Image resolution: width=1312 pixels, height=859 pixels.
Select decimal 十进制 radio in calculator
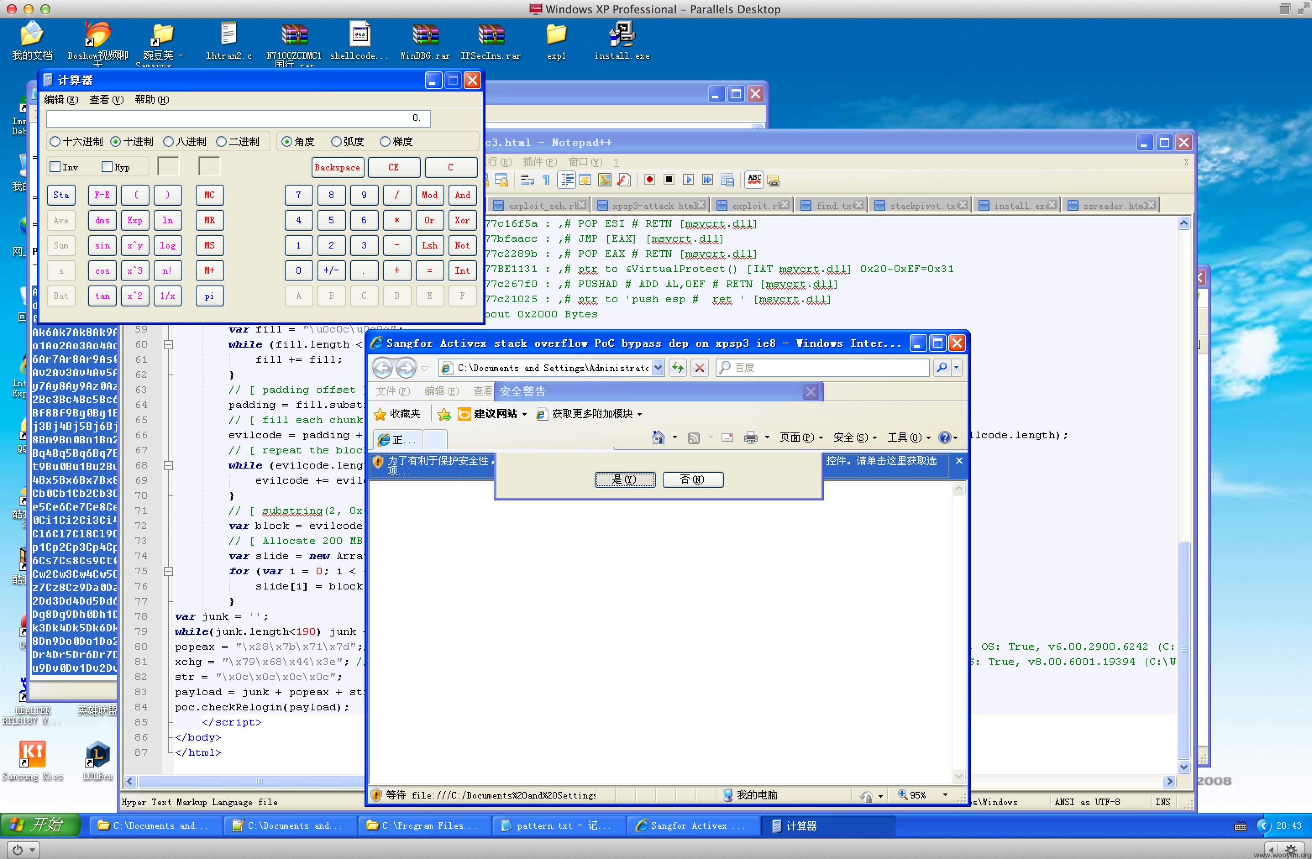click(132, 141)
